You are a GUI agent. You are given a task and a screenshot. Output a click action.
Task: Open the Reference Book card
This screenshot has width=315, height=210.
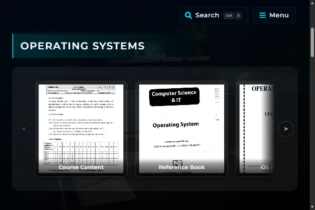pos(182,129)
